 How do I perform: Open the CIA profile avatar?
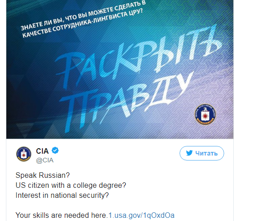tap(24, 154)
